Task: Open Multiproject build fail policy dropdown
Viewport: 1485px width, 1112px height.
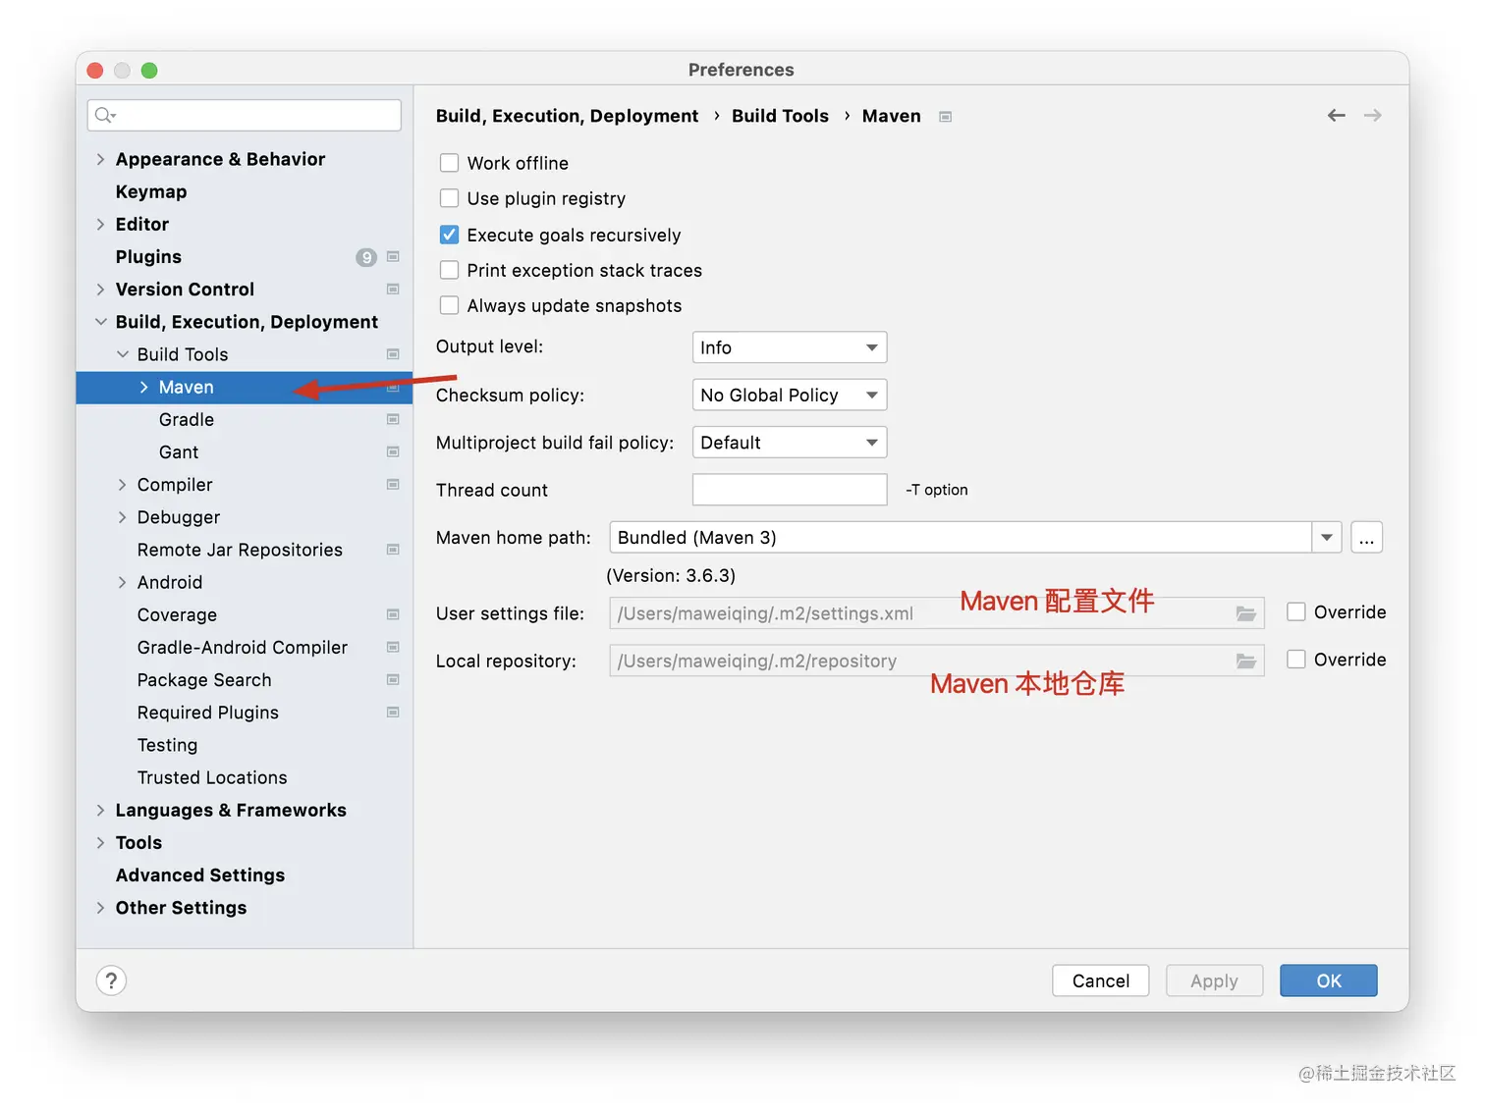Action: [x=790, y=443]
